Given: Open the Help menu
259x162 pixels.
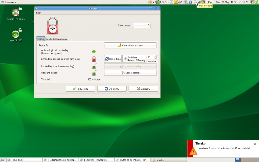Looking at the screenshot, I should [x=38, y=13].
